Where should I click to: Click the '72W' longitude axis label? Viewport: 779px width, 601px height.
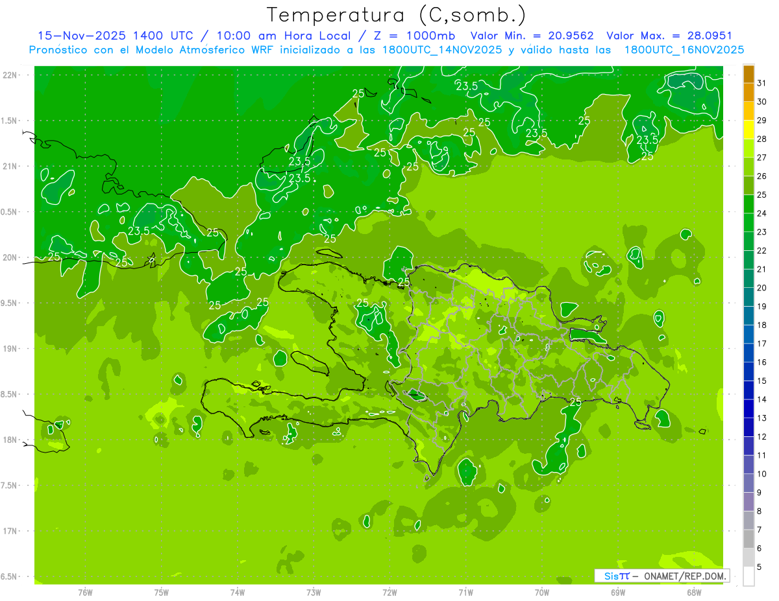[x=389, y=592]
